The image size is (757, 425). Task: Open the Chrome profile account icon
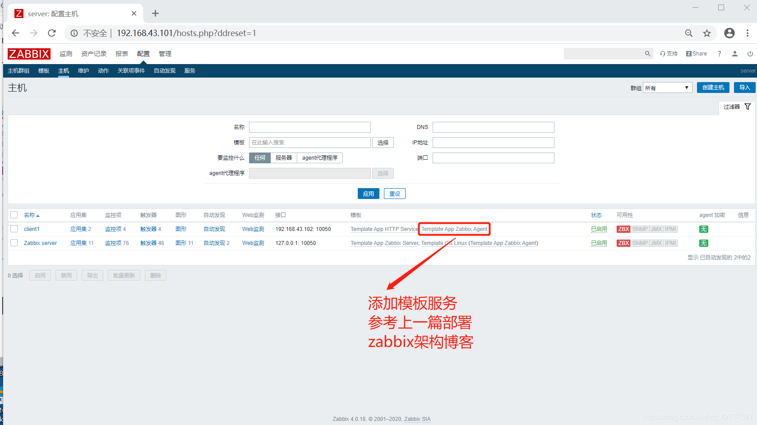tap(729, 33)
